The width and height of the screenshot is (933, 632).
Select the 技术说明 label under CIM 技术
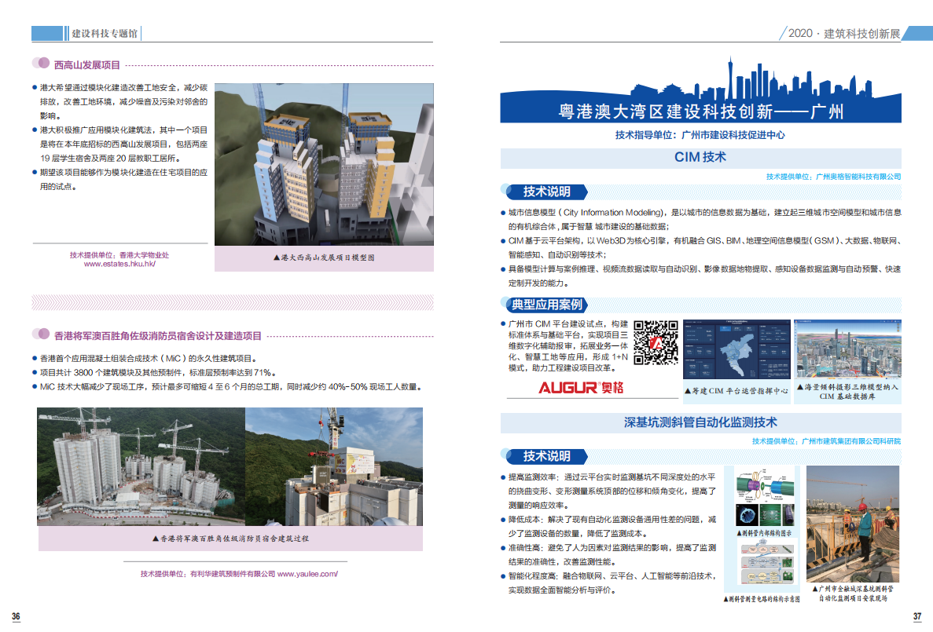tap(546, 192)
